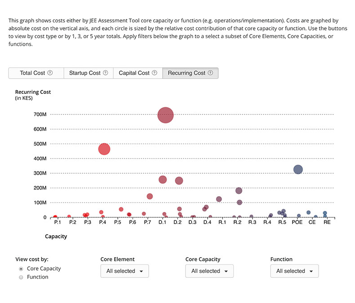The height and width of the screenshot is (303, 355).
Task: Click the CE axis label
Action: (x=312, y=222)
